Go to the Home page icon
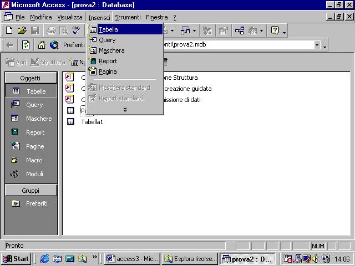 42,45
